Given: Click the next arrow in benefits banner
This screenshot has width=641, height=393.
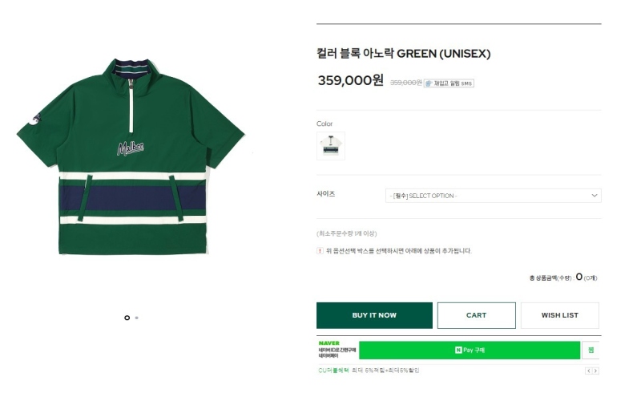Looking at the screenshot, I should 595,371.
